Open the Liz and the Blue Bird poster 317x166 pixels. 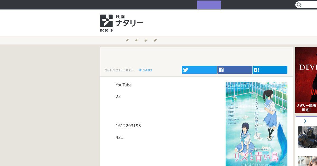pyautogui.click(x=257, y=124)
